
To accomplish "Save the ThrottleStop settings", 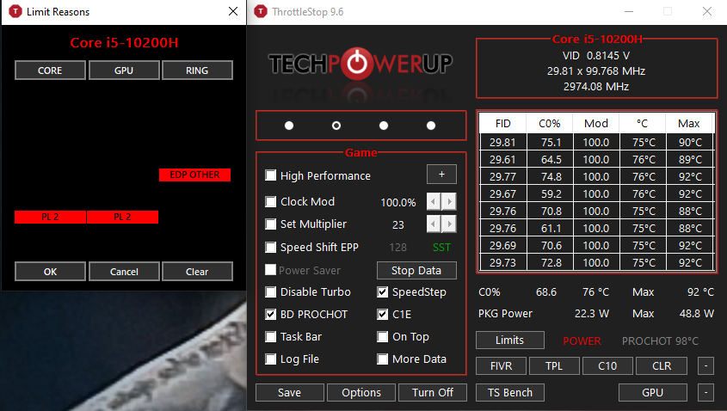I will 289,393.
